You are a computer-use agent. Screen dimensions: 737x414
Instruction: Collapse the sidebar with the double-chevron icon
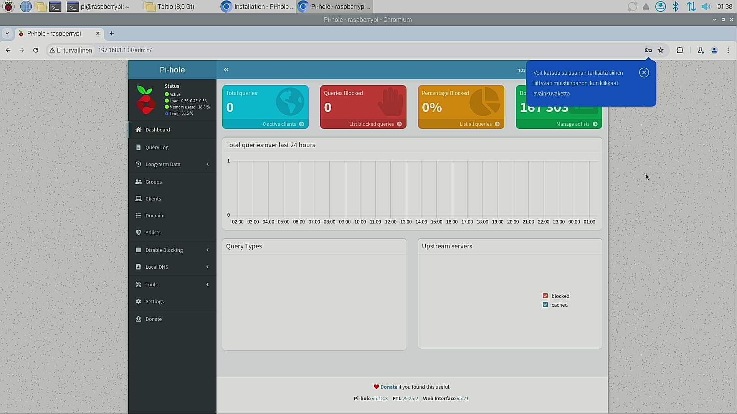coord(226,70)
